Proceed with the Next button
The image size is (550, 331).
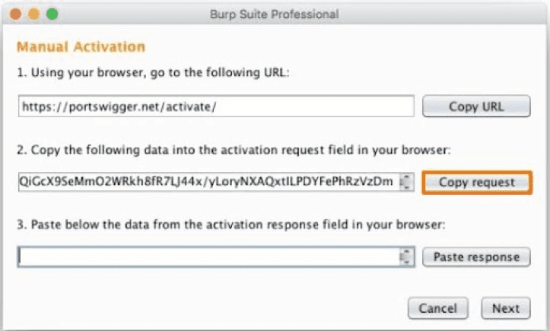pos(505,308)
